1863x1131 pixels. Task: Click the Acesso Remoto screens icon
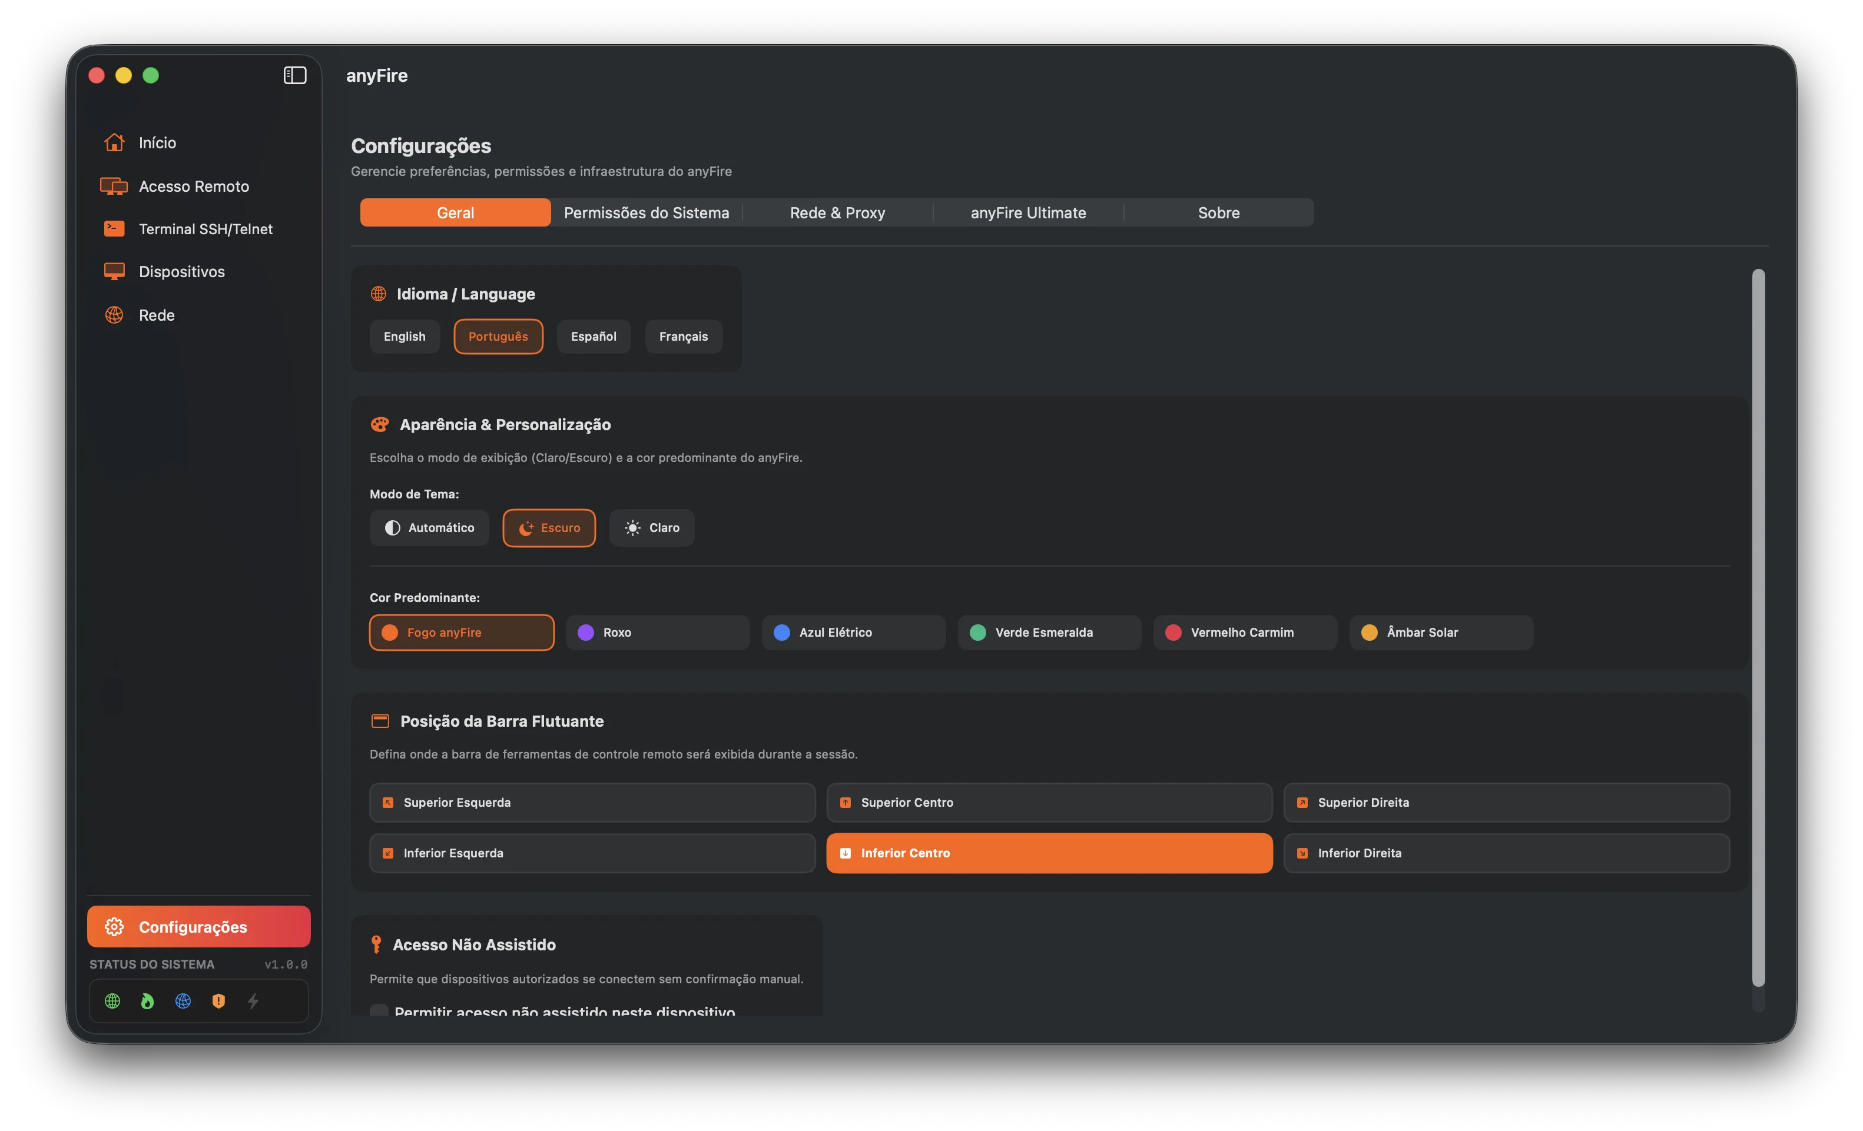(x=114, y=186)
